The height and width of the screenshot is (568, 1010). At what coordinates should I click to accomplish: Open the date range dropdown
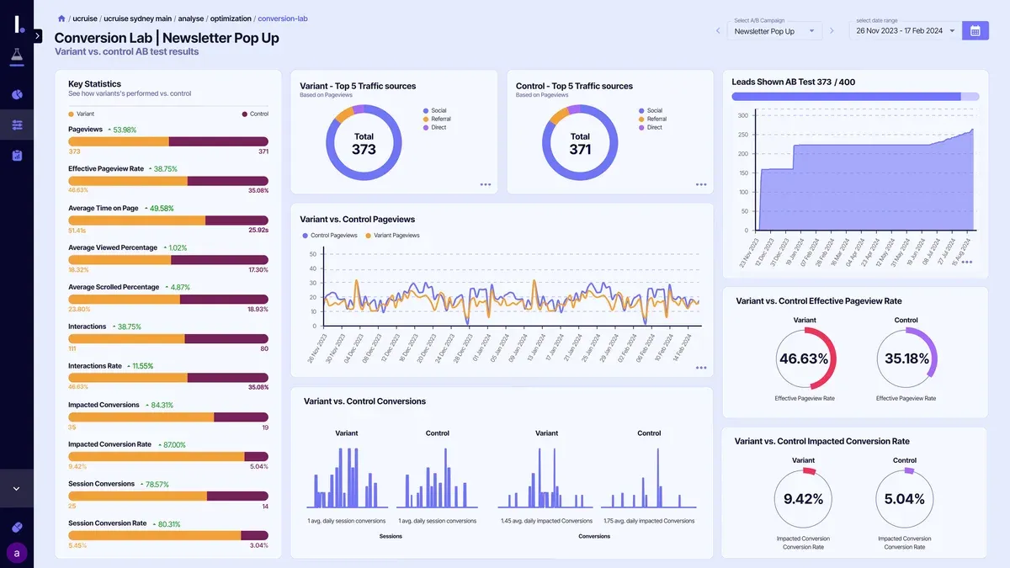(906, 31)
